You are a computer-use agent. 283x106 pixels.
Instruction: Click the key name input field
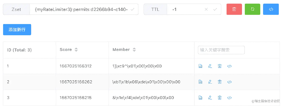(x=82, y=9)
